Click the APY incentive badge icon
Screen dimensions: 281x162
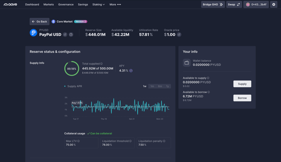click(131, 71)
